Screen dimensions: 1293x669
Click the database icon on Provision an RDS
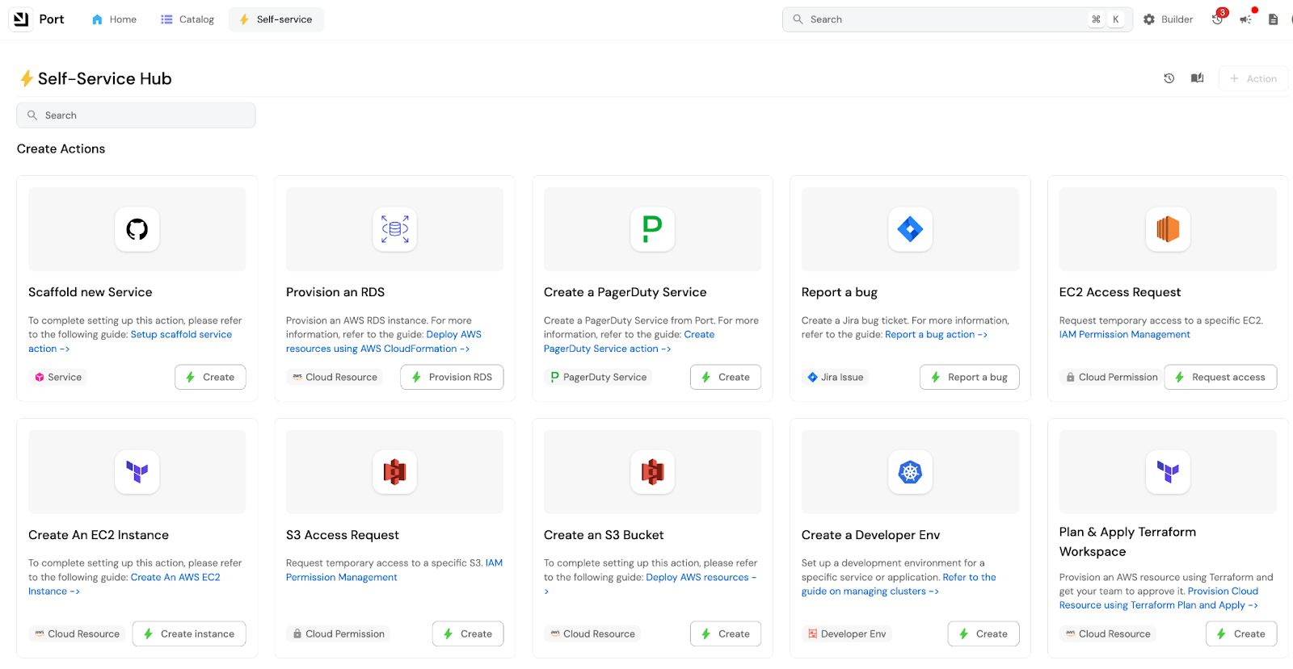tap(394, 229)
